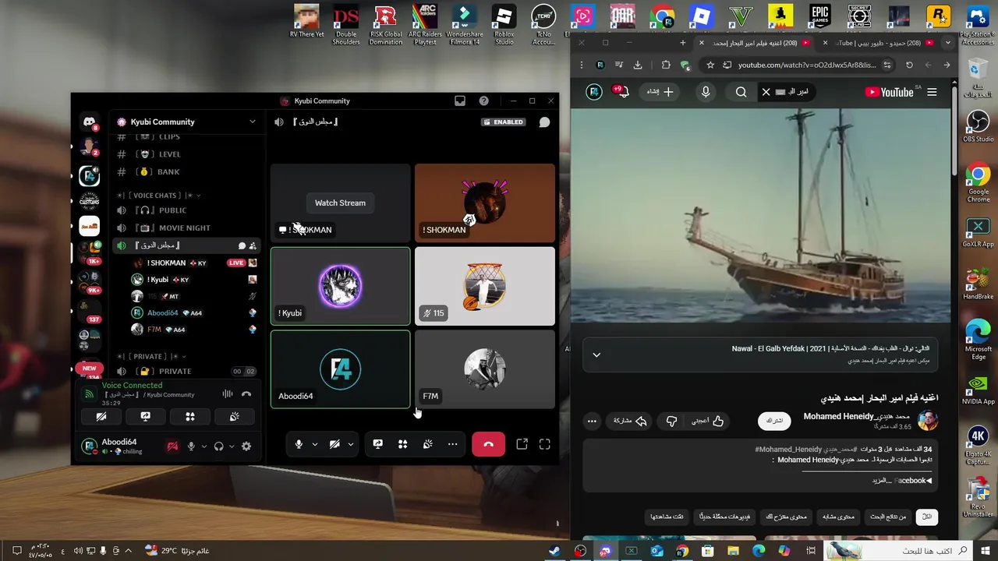The height and width of the screenshot is (561, 998).
Task: Select !Kyubi in voice member list
Action: point(194,280)
